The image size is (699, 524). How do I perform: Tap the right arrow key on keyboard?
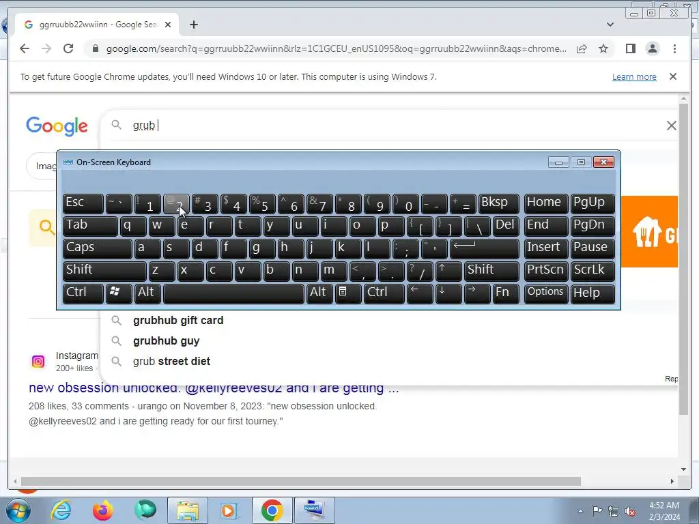click(477, 293)
